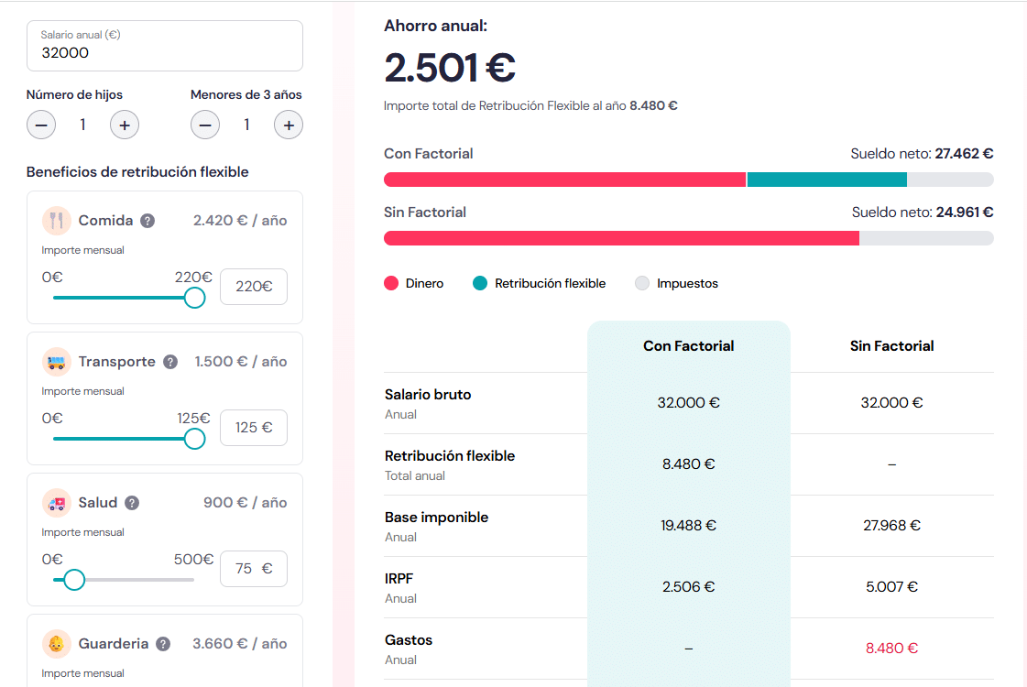The image size is (1027, 687).
Task: Click the Base imponible 19.488 € cell
Action: [x=688, y=525]
